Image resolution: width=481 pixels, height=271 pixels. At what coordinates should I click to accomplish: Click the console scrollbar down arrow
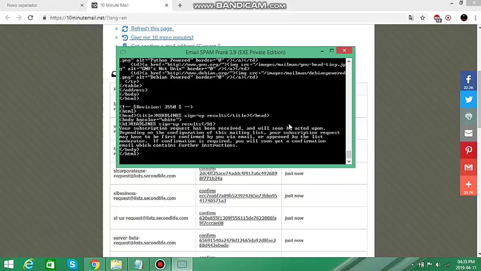[x=349, y=161]
